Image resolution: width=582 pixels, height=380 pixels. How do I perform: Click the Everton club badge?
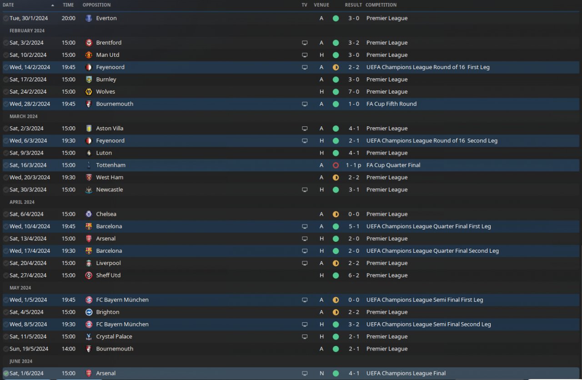(x=89, y=18)
